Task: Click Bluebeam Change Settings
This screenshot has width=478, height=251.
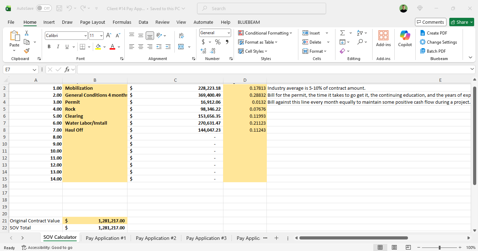Action: click(x=438, y=42)
